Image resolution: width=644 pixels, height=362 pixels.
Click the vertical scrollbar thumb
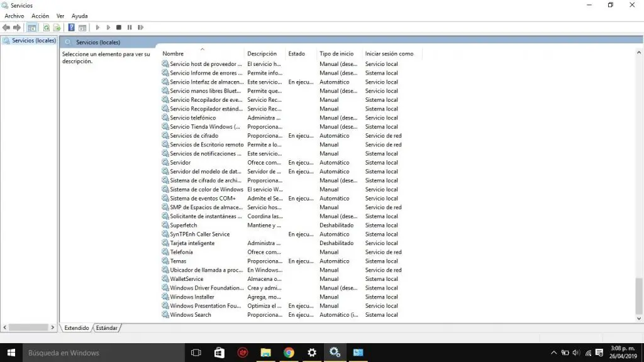639,295
